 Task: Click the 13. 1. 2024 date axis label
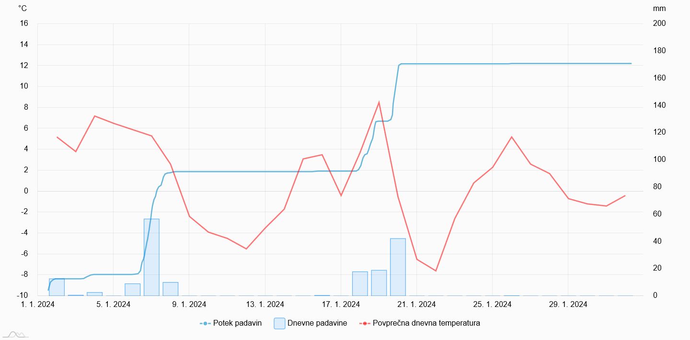264,305
